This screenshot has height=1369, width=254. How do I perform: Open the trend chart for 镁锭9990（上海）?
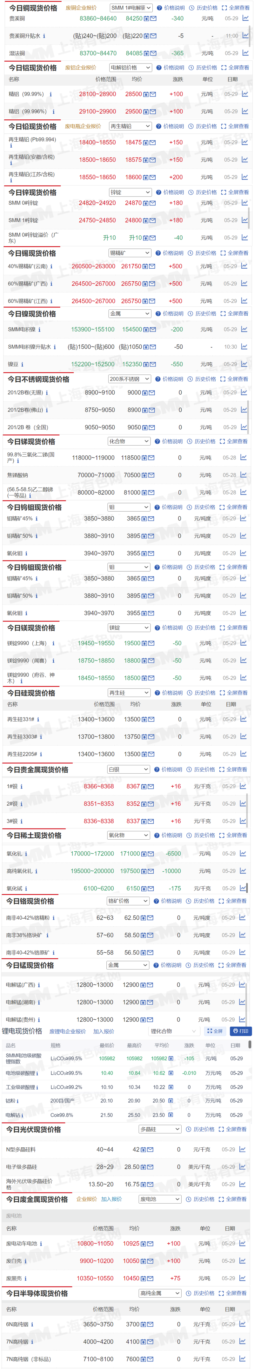244,642
